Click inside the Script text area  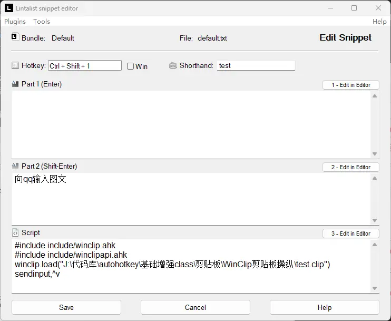point(191,266)
